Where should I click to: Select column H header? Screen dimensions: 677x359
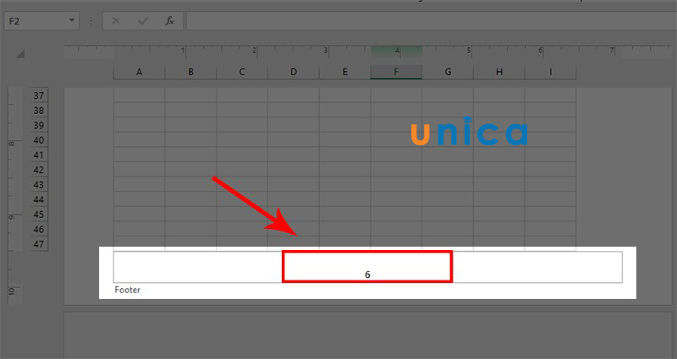(499, 72)
